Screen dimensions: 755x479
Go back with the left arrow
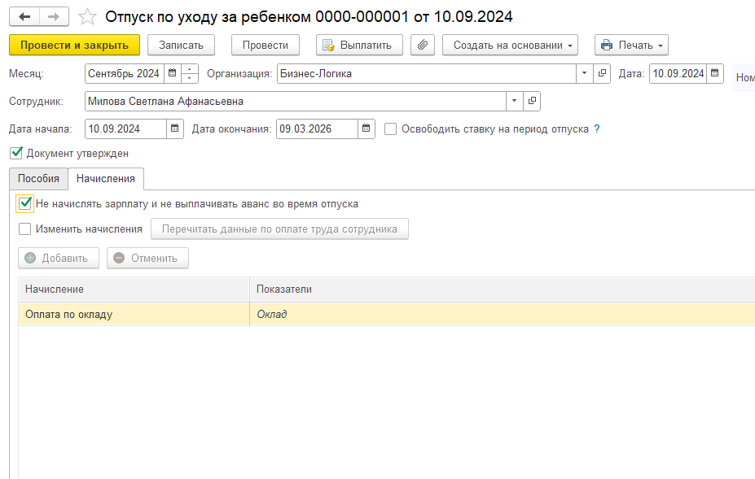click(x=24, y=17)
